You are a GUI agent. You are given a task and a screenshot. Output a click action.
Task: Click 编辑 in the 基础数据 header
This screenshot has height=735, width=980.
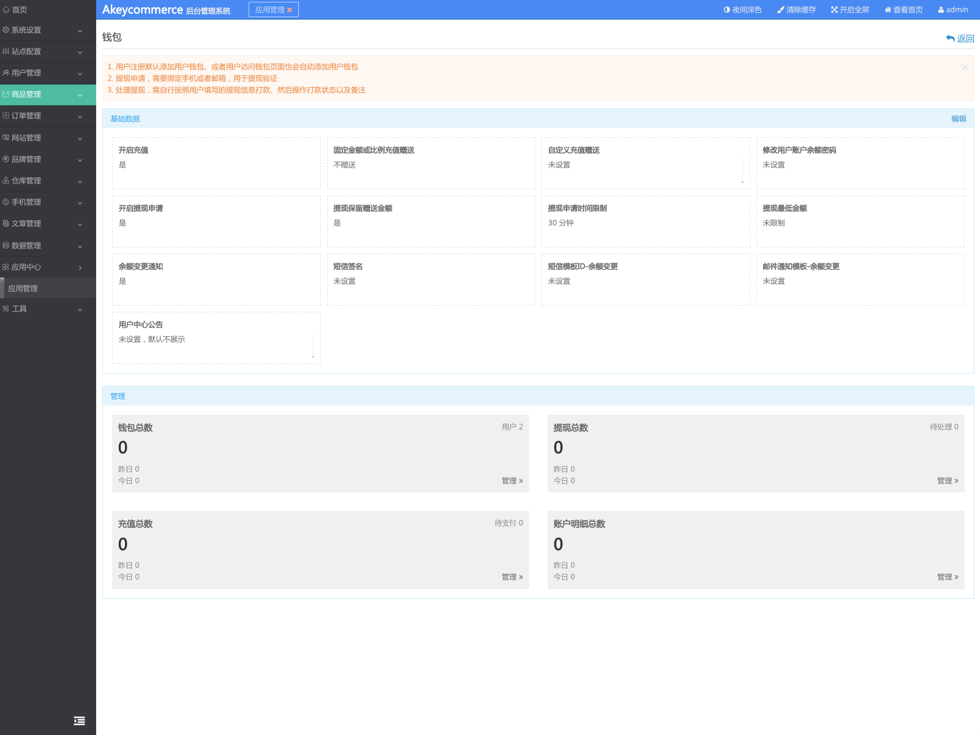coord(959,119)
